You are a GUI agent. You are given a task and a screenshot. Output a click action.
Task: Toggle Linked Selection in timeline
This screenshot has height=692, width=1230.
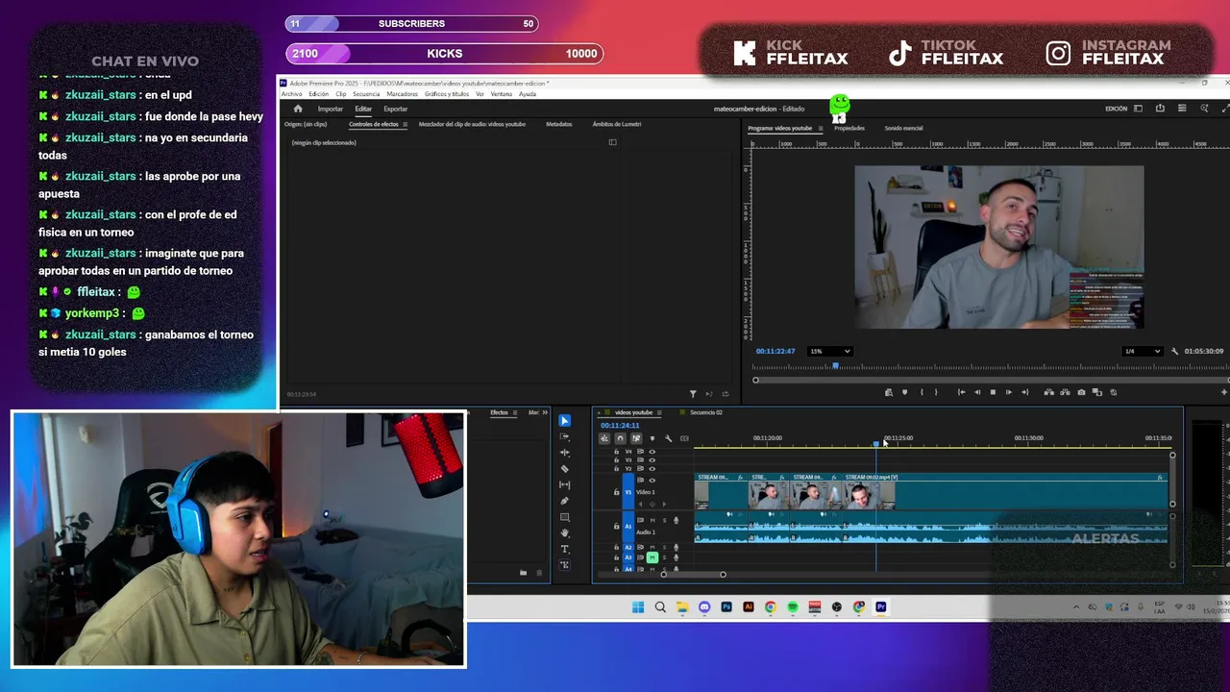636,438
